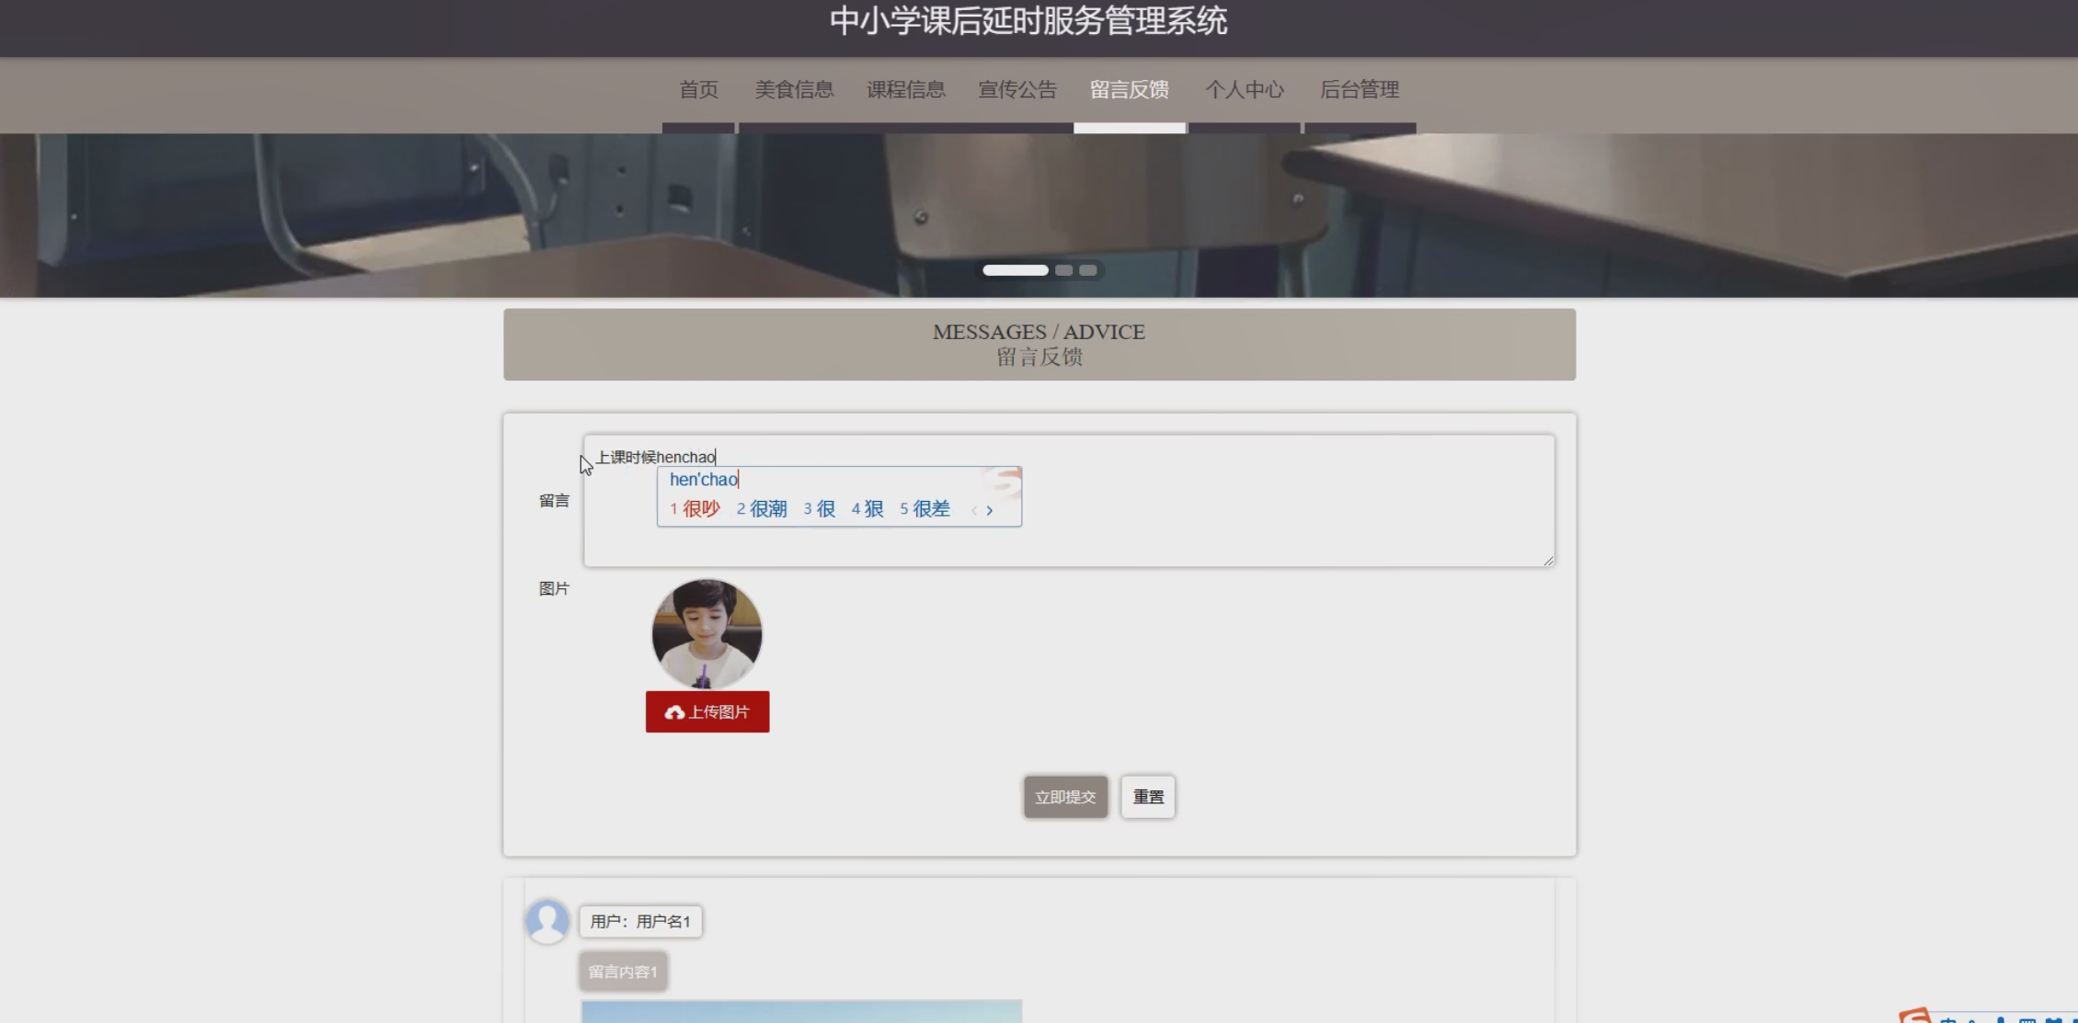Select the 宣传公告 menu item
This screenshot has height=1023, width=2078.
pyautogui.click(x=1017, y=90)
